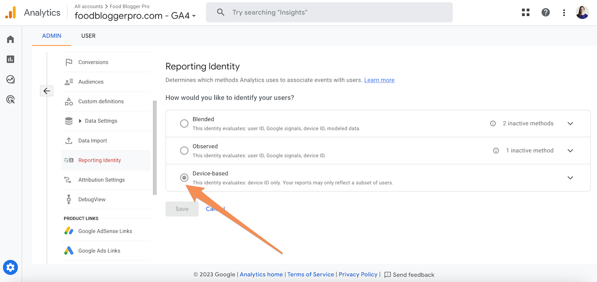The height and width of the screenshot is (282, 597).
Task: Open the foodbloggerpro.com - GA4 property dropdown
Action: [135, 16]
